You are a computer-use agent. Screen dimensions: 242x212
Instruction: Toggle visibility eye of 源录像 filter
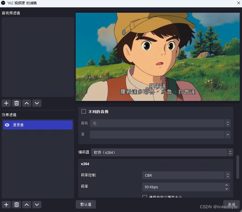(x=7, y=125)
